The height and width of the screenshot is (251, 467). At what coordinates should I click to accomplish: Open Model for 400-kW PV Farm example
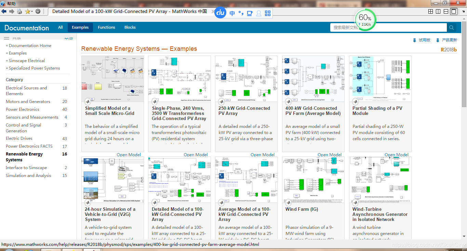[330, 155]
